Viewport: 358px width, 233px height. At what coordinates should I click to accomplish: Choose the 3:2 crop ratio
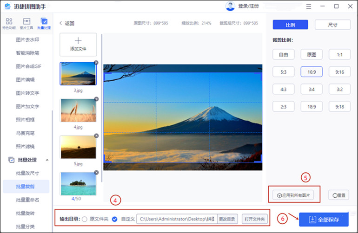[339, 89]
